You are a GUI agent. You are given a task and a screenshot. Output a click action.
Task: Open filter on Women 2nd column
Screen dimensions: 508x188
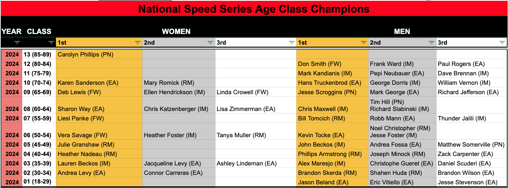click(210, 43)
